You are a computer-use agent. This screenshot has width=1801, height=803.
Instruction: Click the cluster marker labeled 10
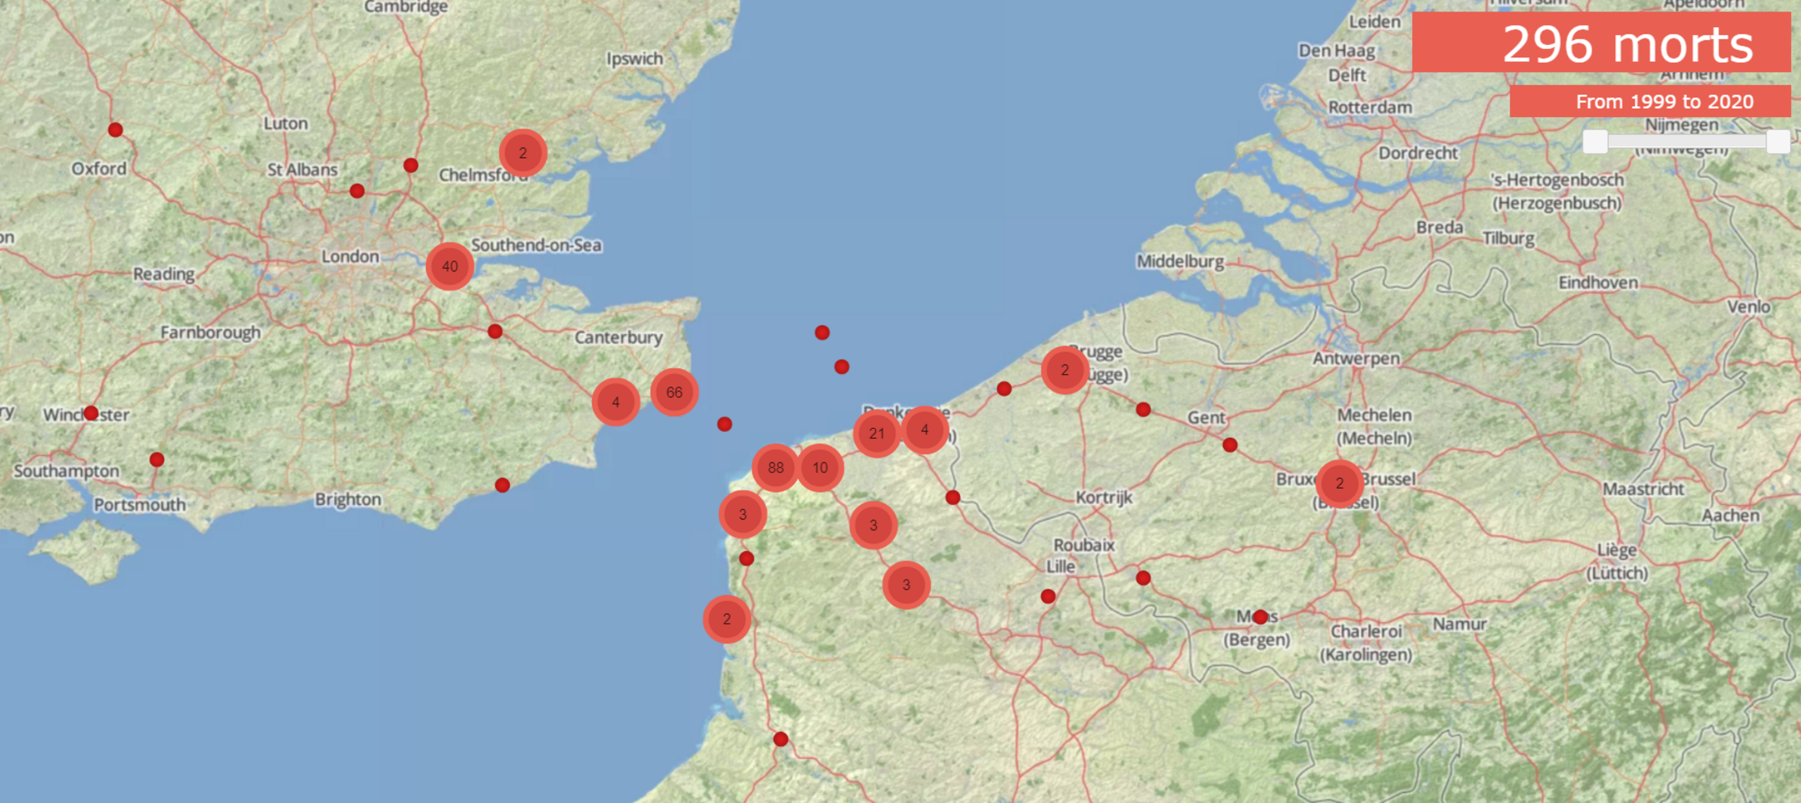point(820,467)
